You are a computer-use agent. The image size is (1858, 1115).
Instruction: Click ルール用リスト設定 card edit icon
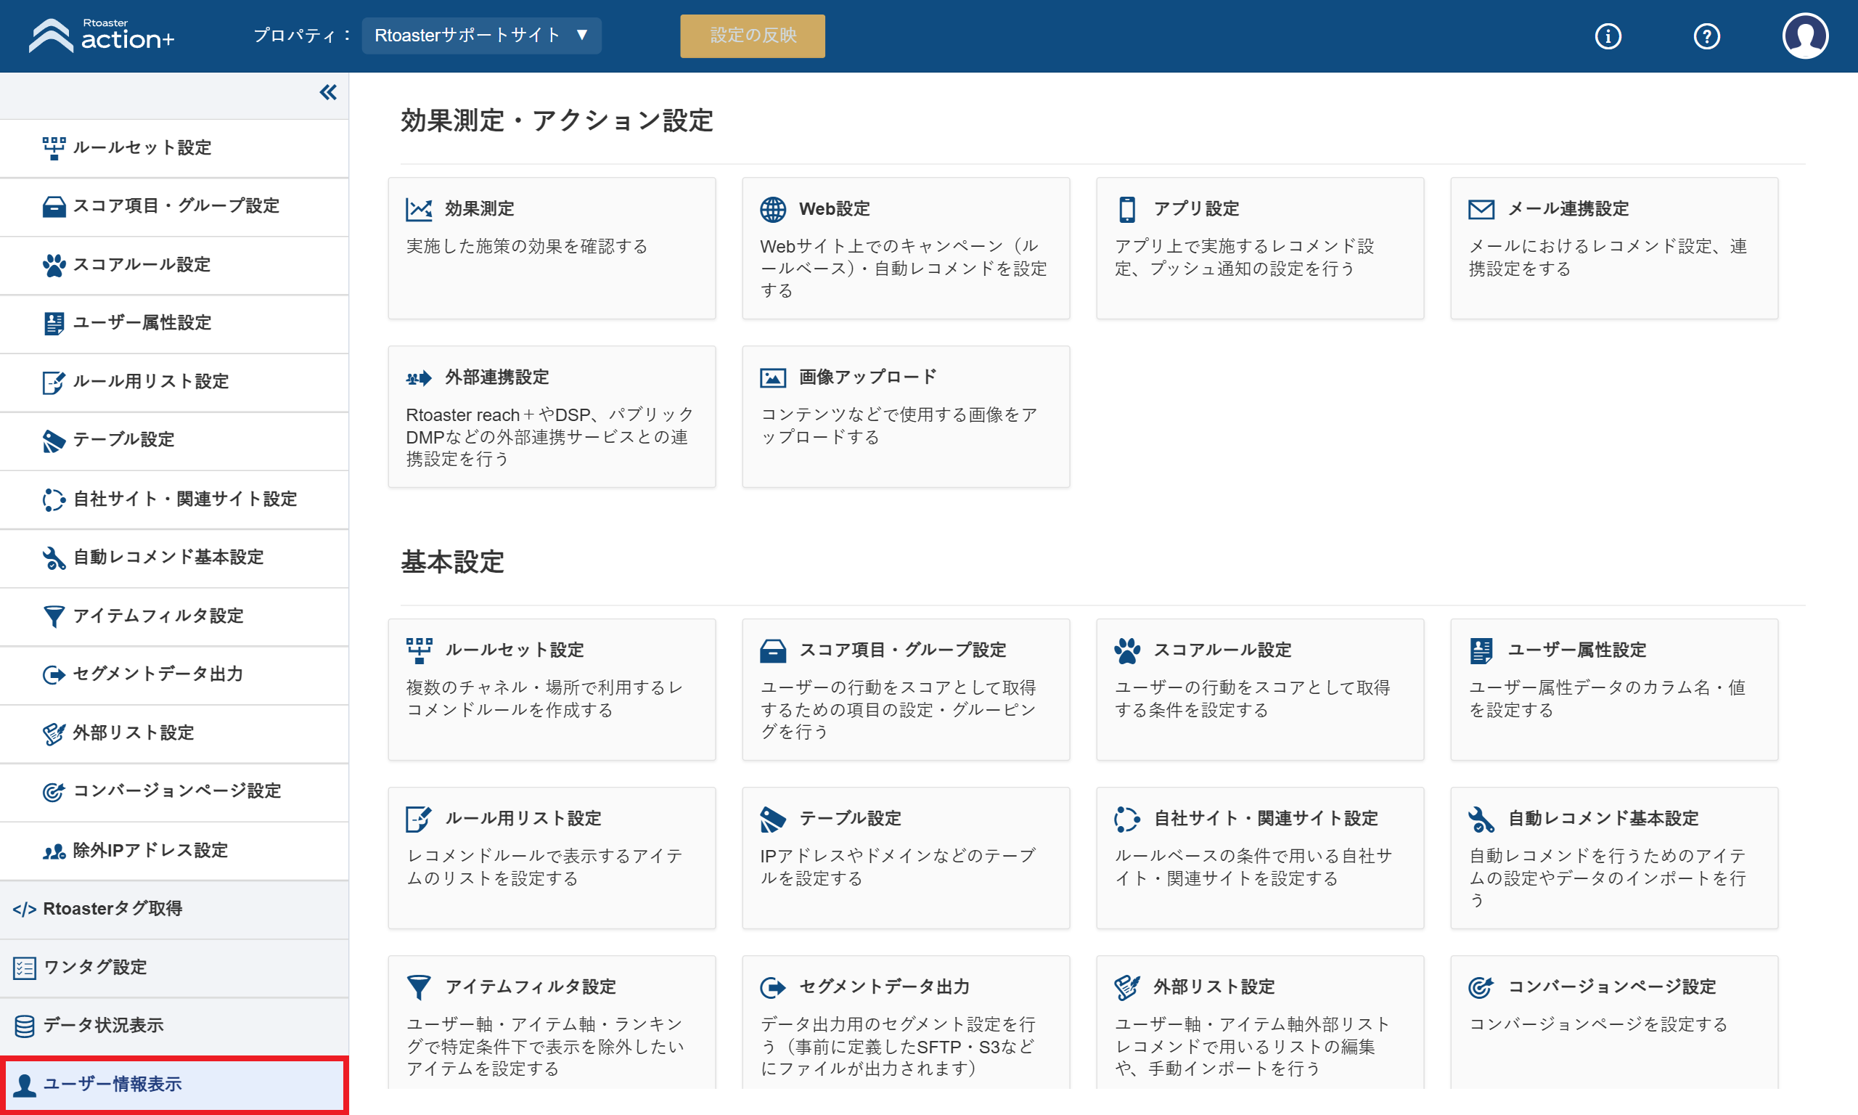pos(419,819)
